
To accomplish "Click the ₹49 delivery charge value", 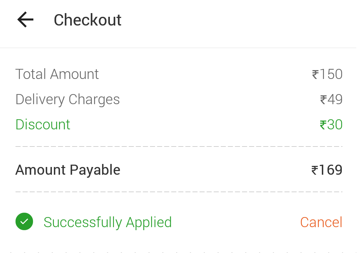I will pyautogui.click(x=331, y=99).
